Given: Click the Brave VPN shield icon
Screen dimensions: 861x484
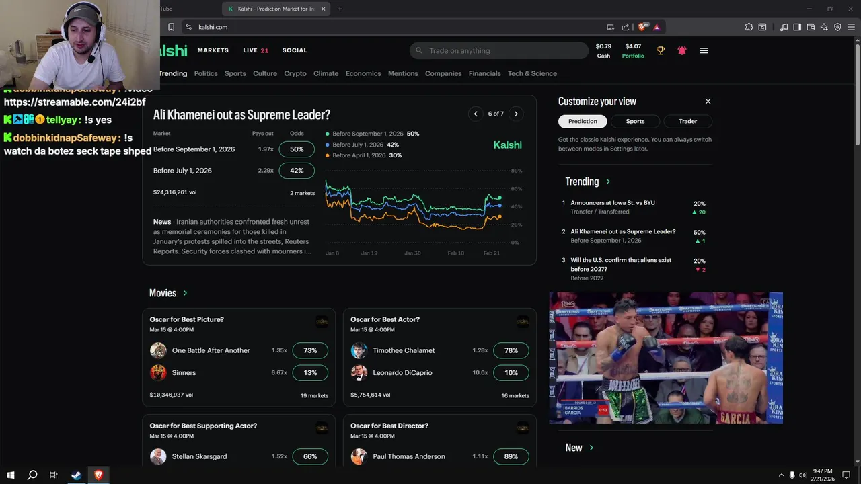Looking at the screenshot, I should [x=837, y=27].
